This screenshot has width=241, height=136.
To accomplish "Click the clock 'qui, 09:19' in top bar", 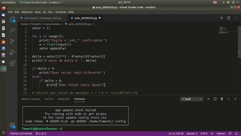I will pos(124,2).
